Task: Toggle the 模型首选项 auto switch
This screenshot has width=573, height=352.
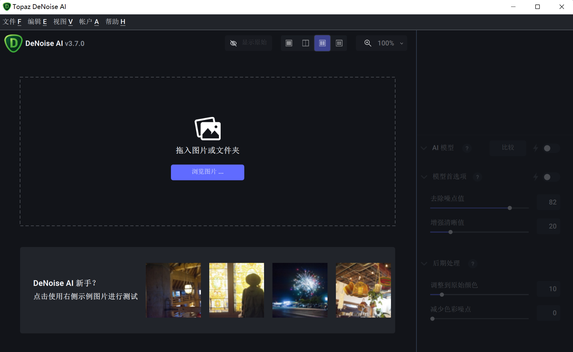Action: (x=551, y=177)
